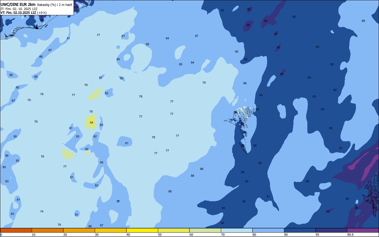The width and height of the screenshot is (379, 237).
Task: Click the legend tick label '95'
Action: 317,235
